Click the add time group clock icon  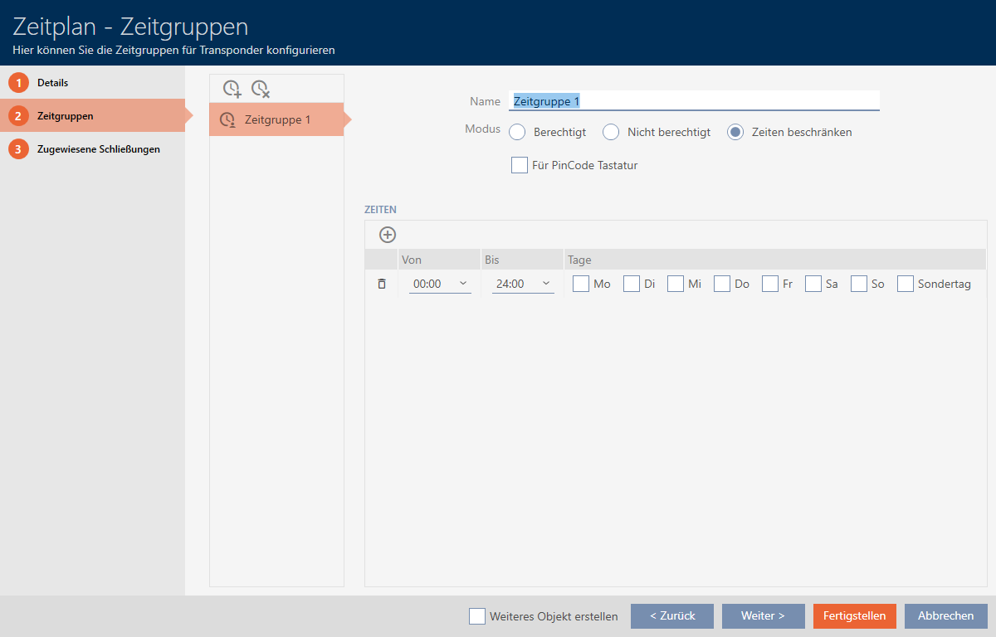(x=232, y=89)
